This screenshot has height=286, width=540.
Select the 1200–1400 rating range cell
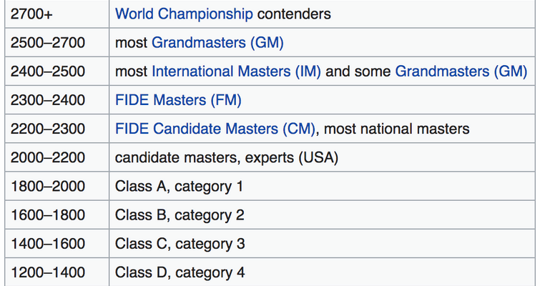[x=48, y=272]
